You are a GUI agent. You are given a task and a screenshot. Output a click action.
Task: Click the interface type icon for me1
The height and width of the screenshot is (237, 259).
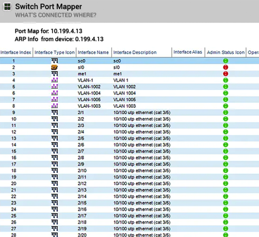[x=55, y=74]
